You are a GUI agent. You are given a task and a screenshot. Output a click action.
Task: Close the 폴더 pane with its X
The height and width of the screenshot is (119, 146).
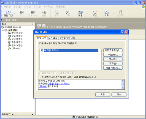coord(33,24)
